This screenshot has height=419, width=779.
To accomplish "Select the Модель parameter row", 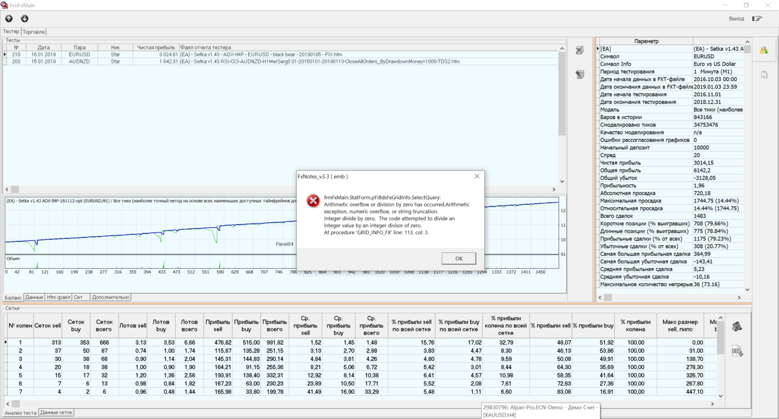I will point(670,110).
